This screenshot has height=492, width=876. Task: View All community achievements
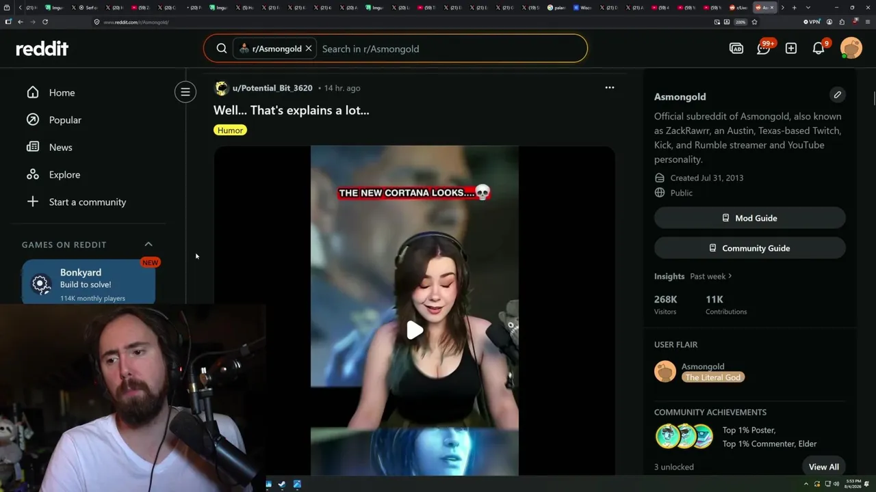pyautogui.click(x=823, y=467)
